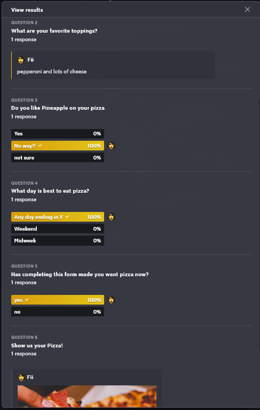Click Fii's avatar in the toppings response
This screenshot has height=410, width=260.
(21, 60)
